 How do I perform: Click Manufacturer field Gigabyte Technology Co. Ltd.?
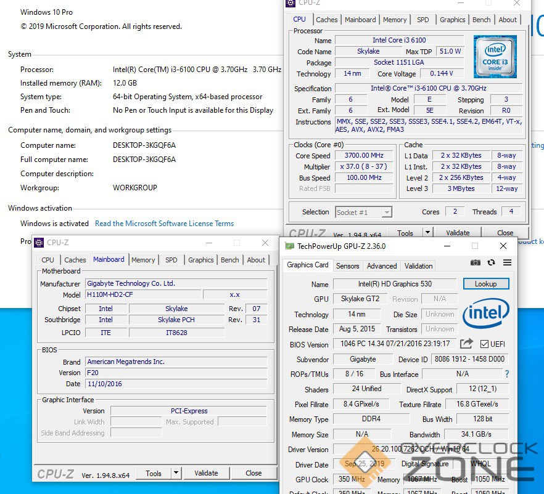pos(176,283)
